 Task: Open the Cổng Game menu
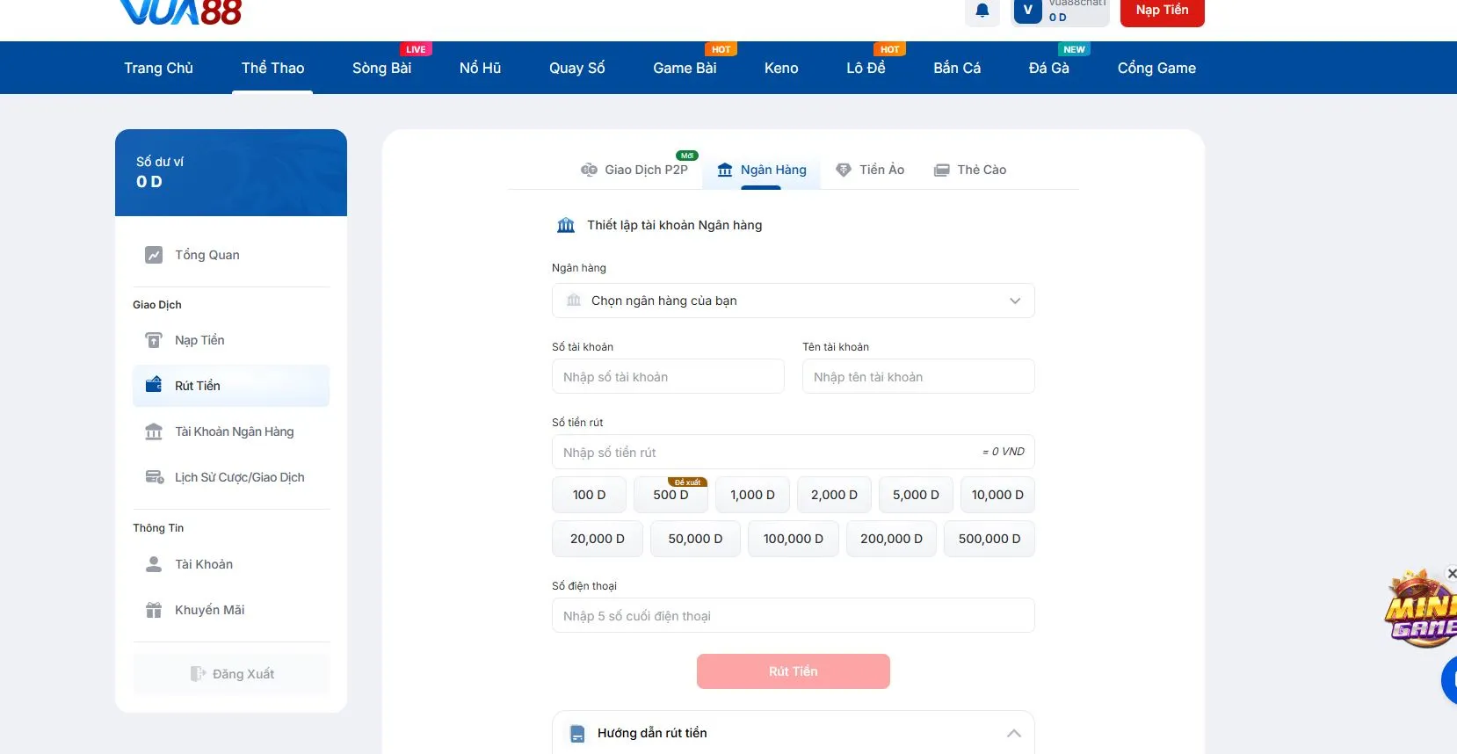(1156, 68)
